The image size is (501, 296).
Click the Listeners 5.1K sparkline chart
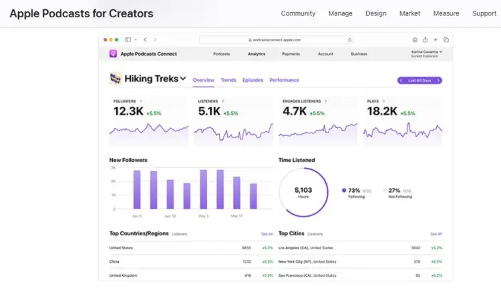(x=234, y=133)
